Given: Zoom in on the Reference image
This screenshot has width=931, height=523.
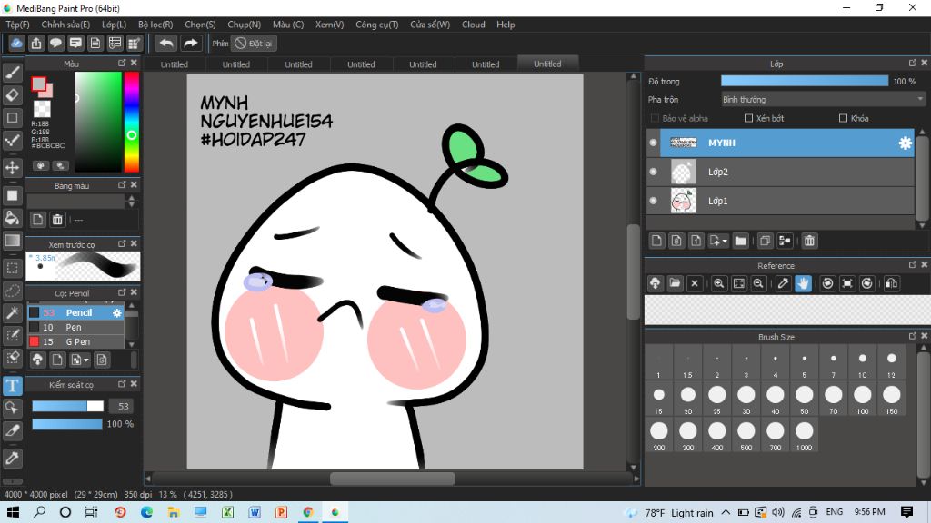Looking at the screenshot, I should tap(718, 283).
